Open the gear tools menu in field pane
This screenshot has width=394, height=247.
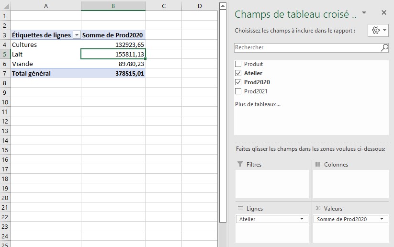(x=378, y=31)
